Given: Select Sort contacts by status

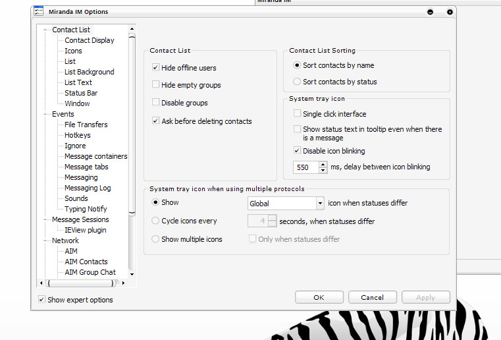Looking at the screenshot, I should coord(297,82).
